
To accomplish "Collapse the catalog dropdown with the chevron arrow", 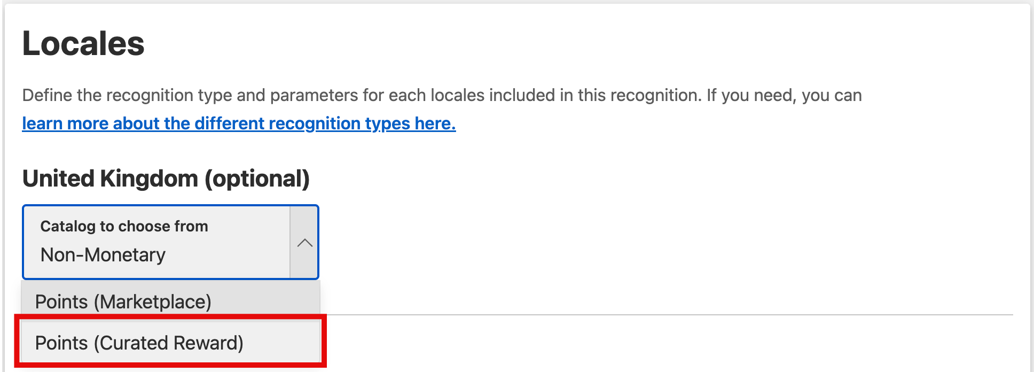I will pos(304,243).
